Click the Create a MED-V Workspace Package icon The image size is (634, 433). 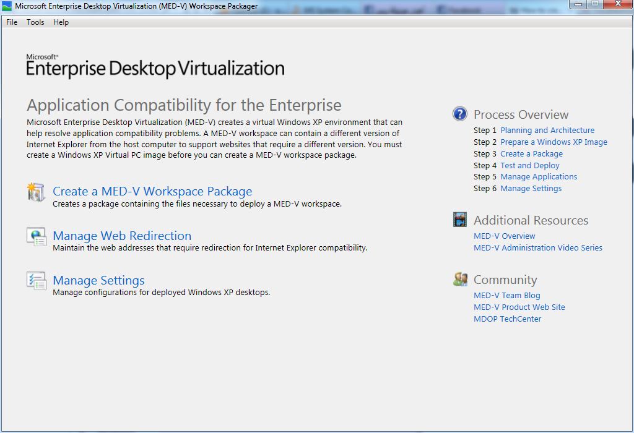click(36, 192)
